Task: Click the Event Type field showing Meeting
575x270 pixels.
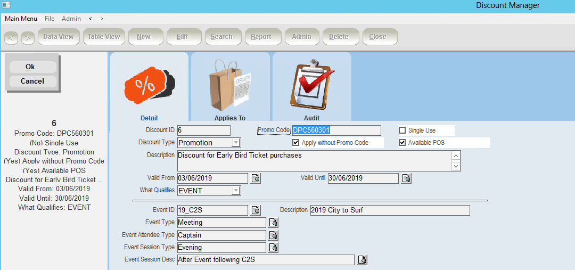Action: (x=221, y=223)
